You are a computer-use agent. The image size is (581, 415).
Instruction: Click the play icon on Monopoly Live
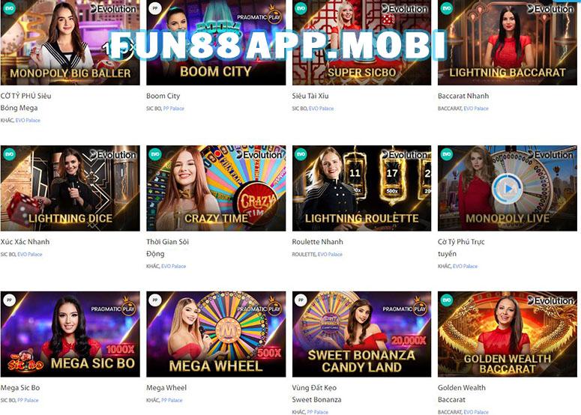508,189
